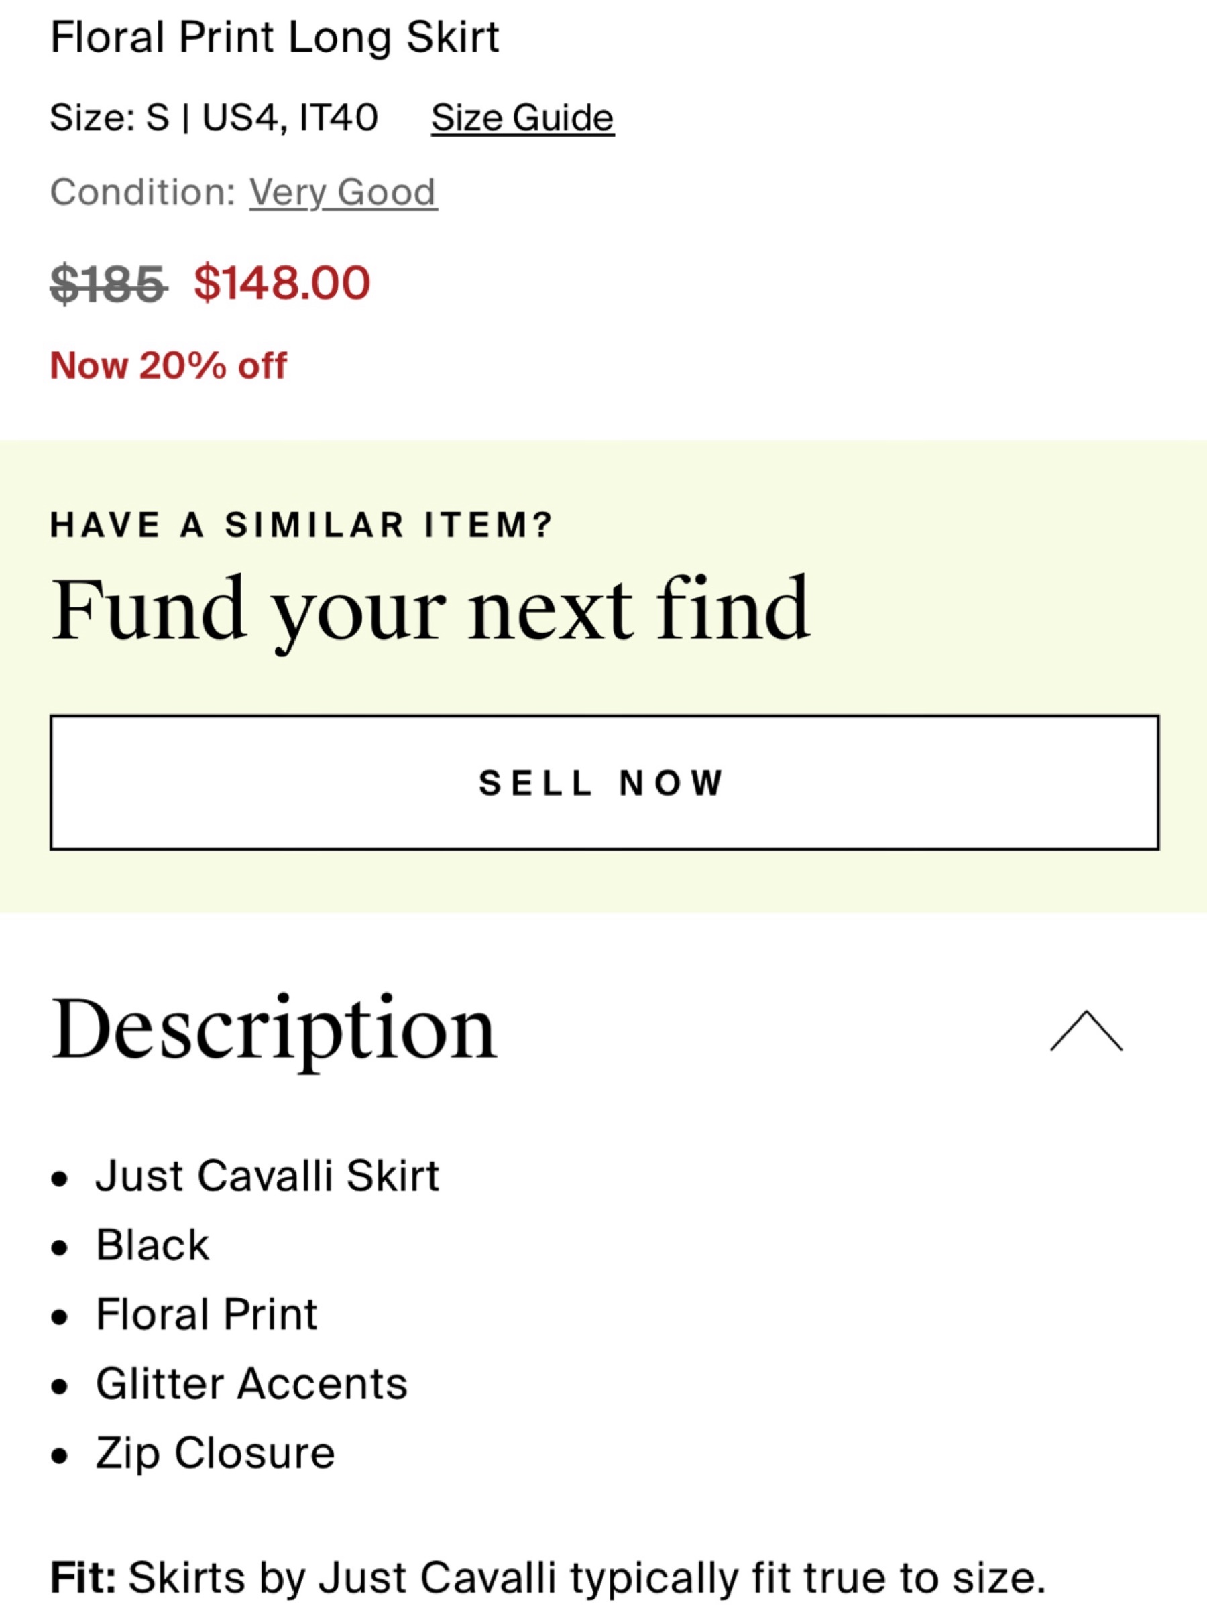Click the bold Fit: label
This screenshot has width=1207, height=1606.
(x=82, y=1578)
